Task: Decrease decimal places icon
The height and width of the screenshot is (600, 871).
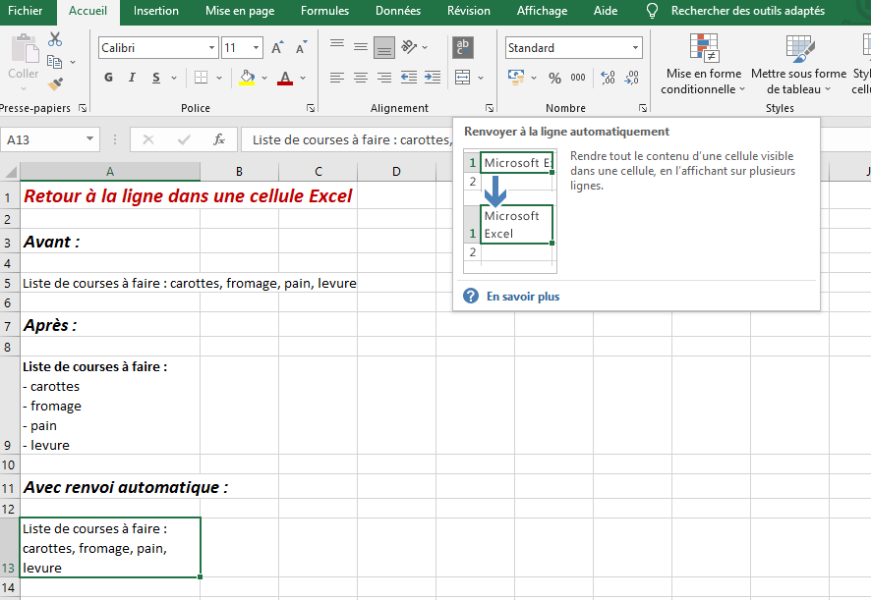Action: pos(631,78)
